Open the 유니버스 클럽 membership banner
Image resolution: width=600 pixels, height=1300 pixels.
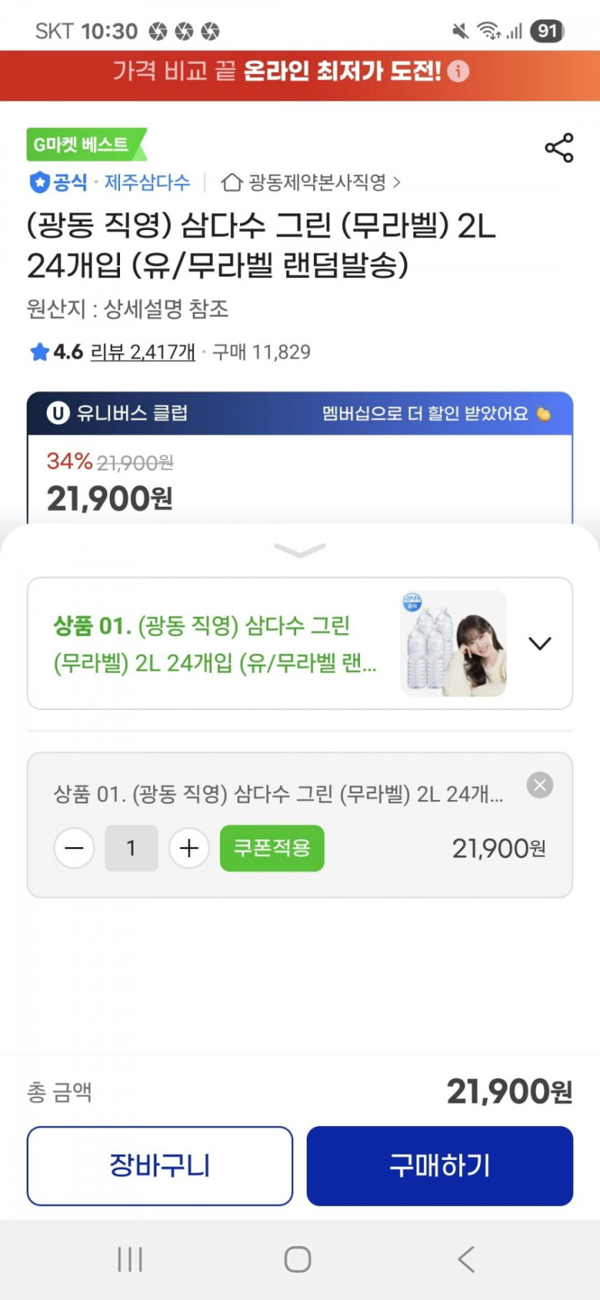(300, 413)
